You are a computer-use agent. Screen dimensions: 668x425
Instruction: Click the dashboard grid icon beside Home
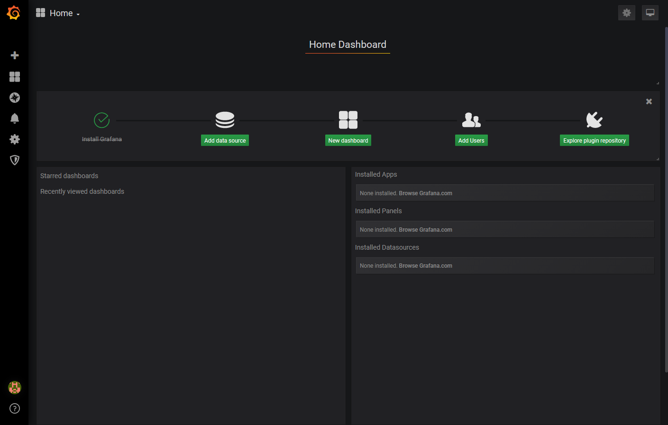(41, 13)
